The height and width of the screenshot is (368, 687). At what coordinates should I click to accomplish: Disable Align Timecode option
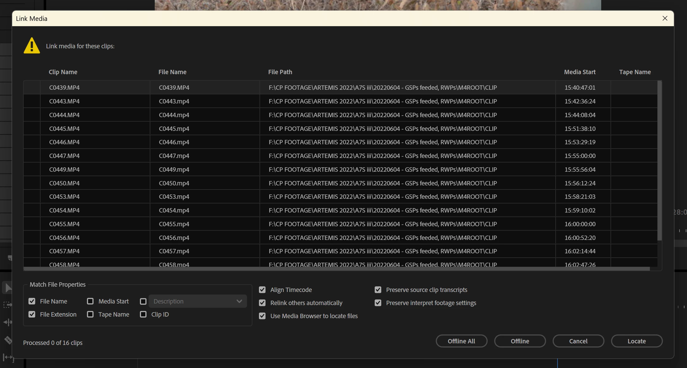point(262,290)
